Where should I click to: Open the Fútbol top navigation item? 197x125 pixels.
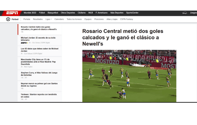pyautogui.click(x=42, y=13)
